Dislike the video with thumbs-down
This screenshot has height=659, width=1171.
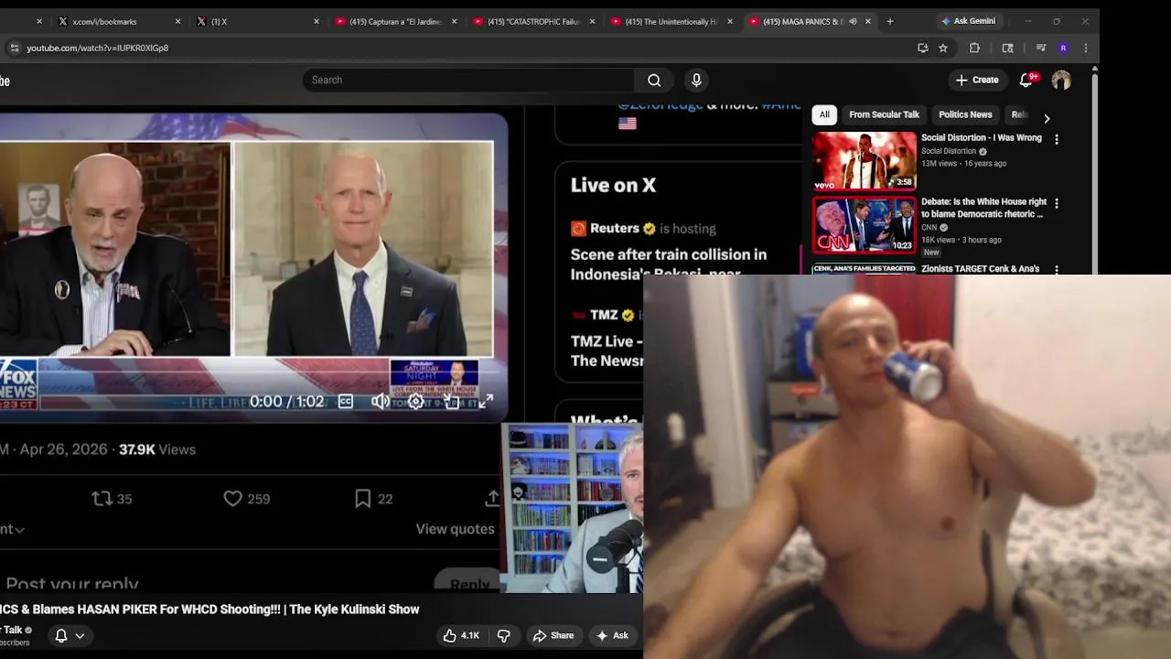click(x=503, y=635)
